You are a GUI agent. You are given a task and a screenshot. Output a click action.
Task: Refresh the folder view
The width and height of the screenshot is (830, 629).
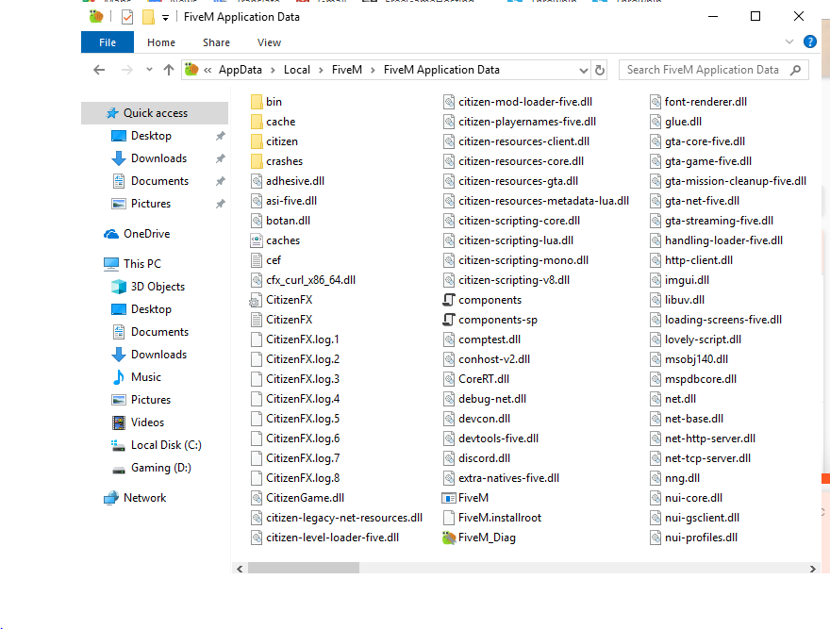pos(600,70)
